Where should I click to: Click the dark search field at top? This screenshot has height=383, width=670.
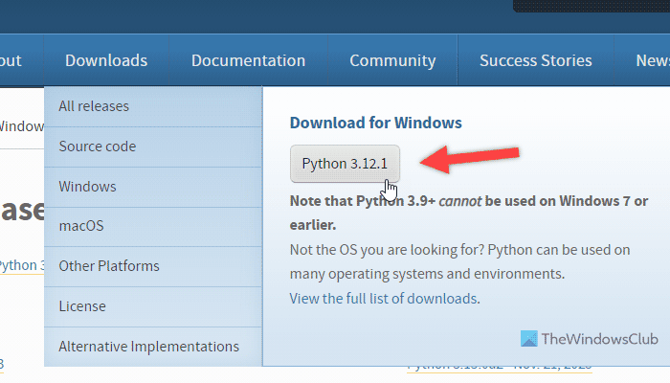(x=592, y=5)
